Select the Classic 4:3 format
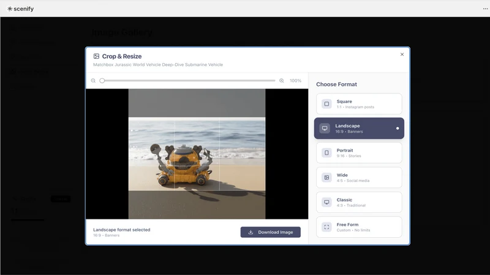490x275 pixels. point(359,202)
